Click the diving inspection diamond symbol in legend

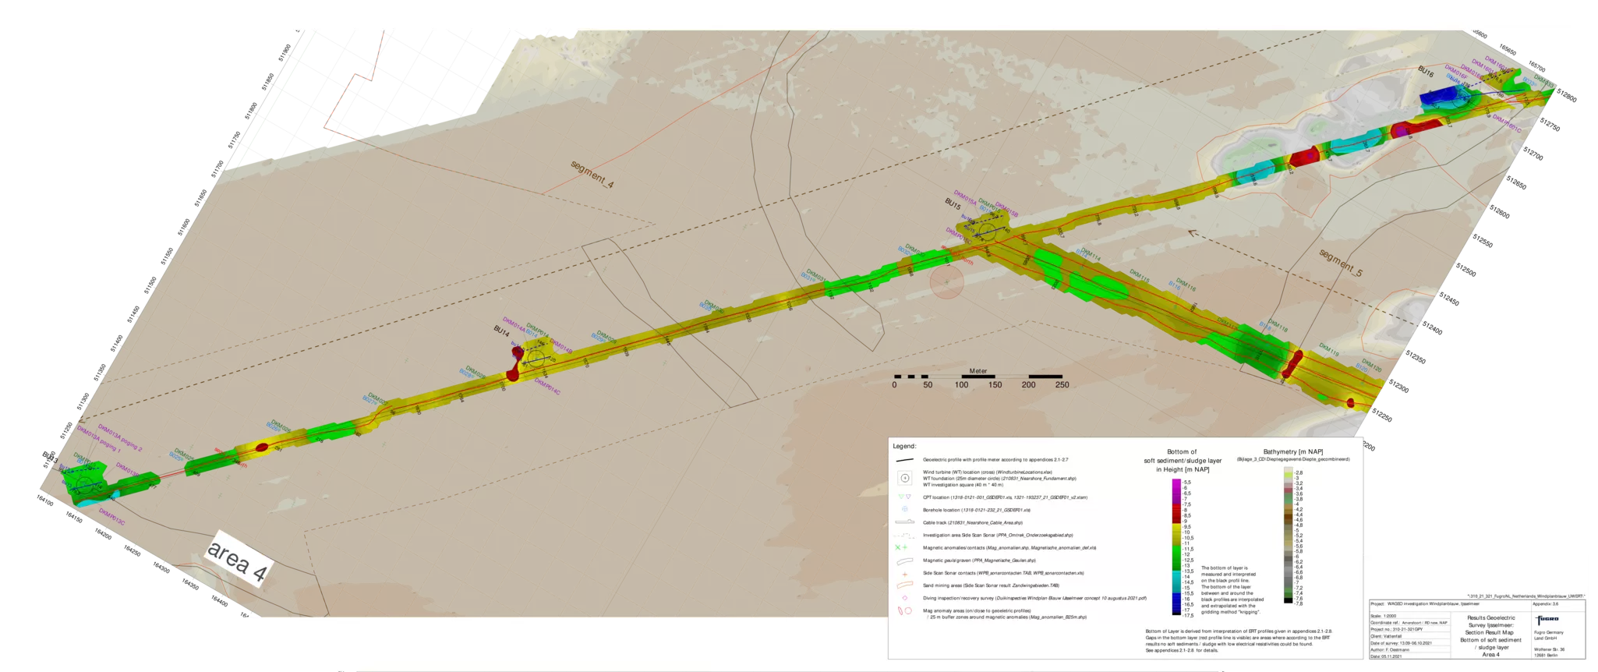[x=904, y=598]
